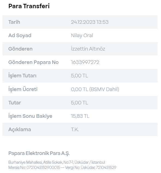Select the date value 24.12.2023 13:53
The width and height of the screenshot is (161, 173).
click(90, 22)
